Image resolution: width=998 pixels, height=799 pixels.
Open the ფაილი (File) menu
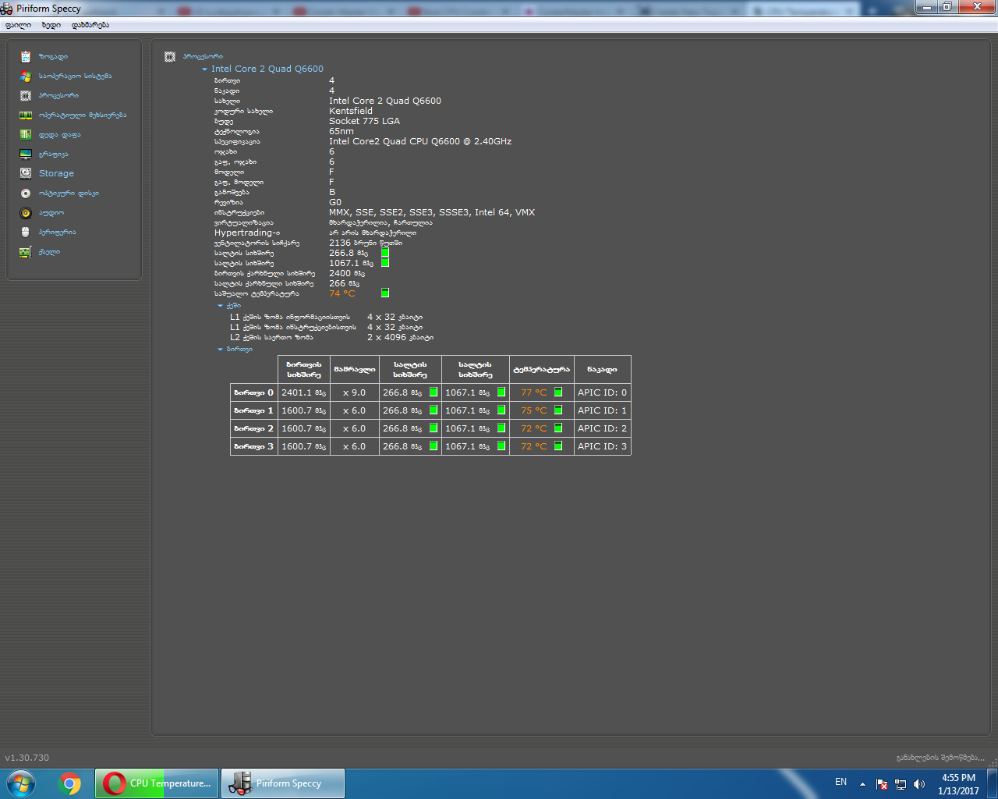[x=18, y=25]
